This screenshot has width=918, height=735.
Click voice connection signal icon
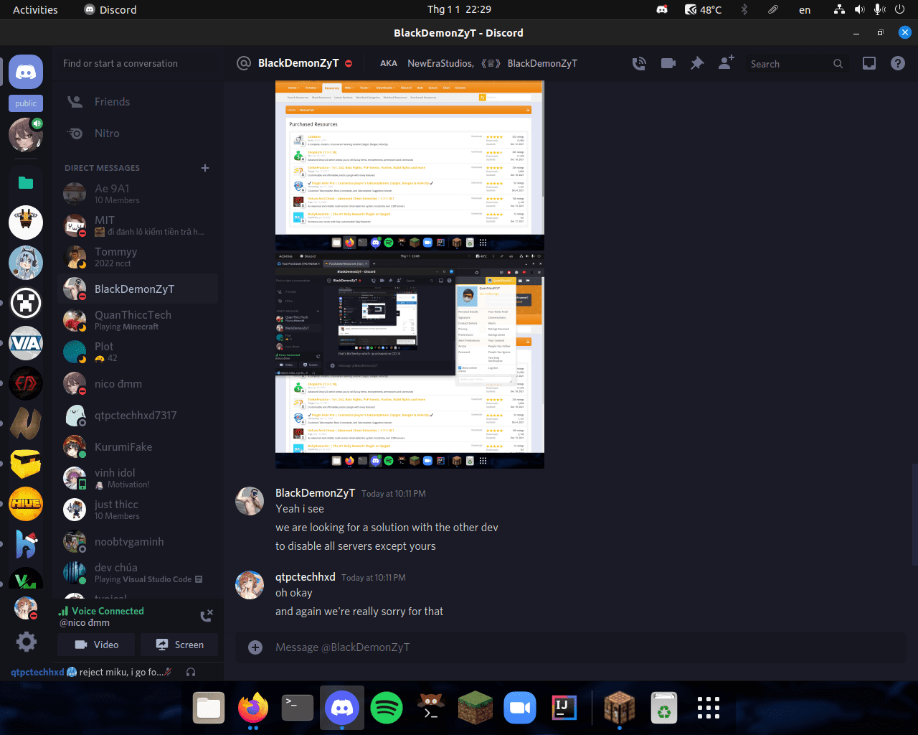tap(63, 612)
